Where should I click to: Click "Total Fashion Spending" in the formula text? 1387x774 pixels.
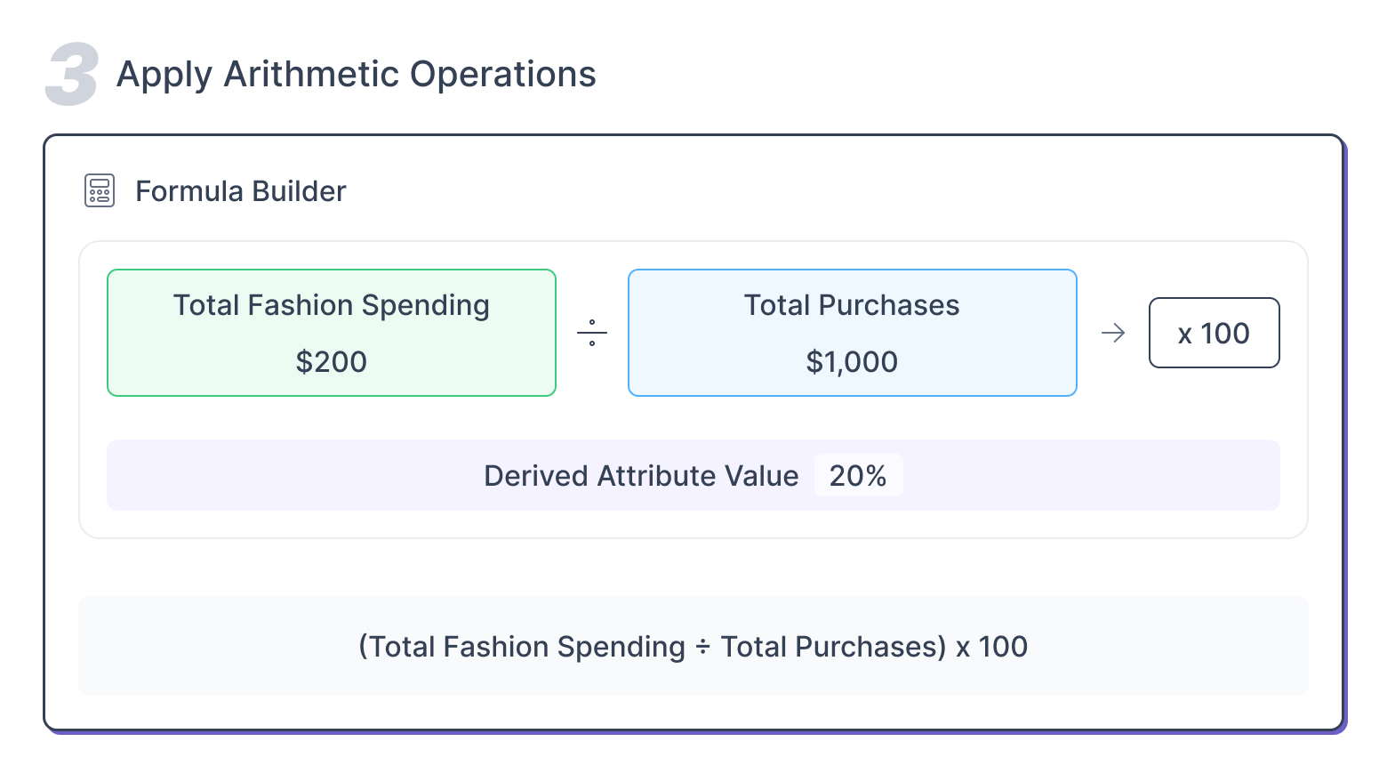527,647
